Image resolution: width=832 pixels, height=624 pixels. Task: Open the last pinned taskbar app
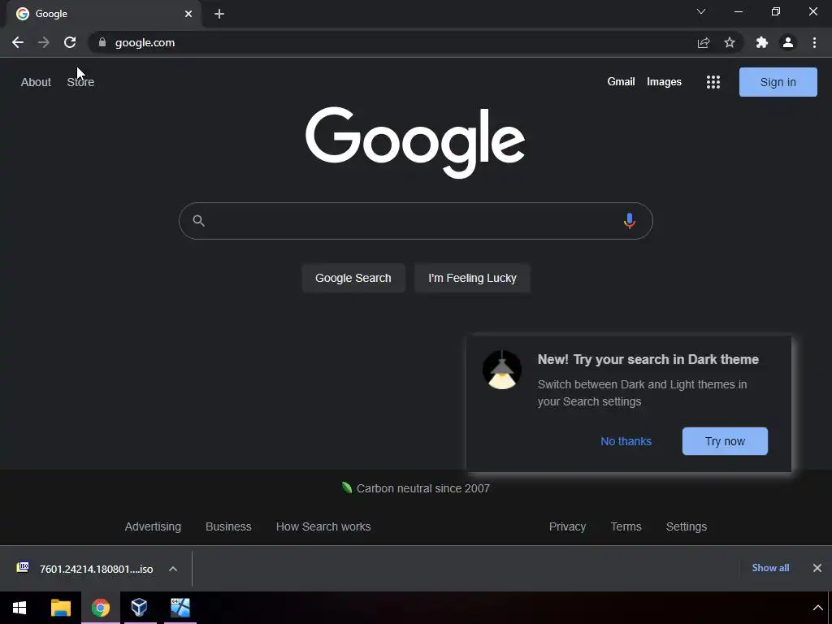[x=180, y=608]
